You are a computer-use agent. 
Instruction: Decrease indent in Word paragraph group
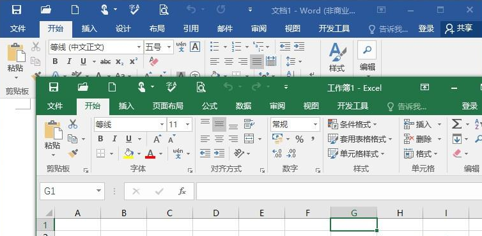(x=285, y=47)
